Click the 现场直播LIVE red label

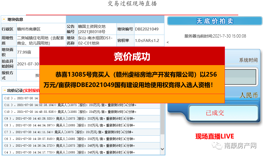[214, 136]
